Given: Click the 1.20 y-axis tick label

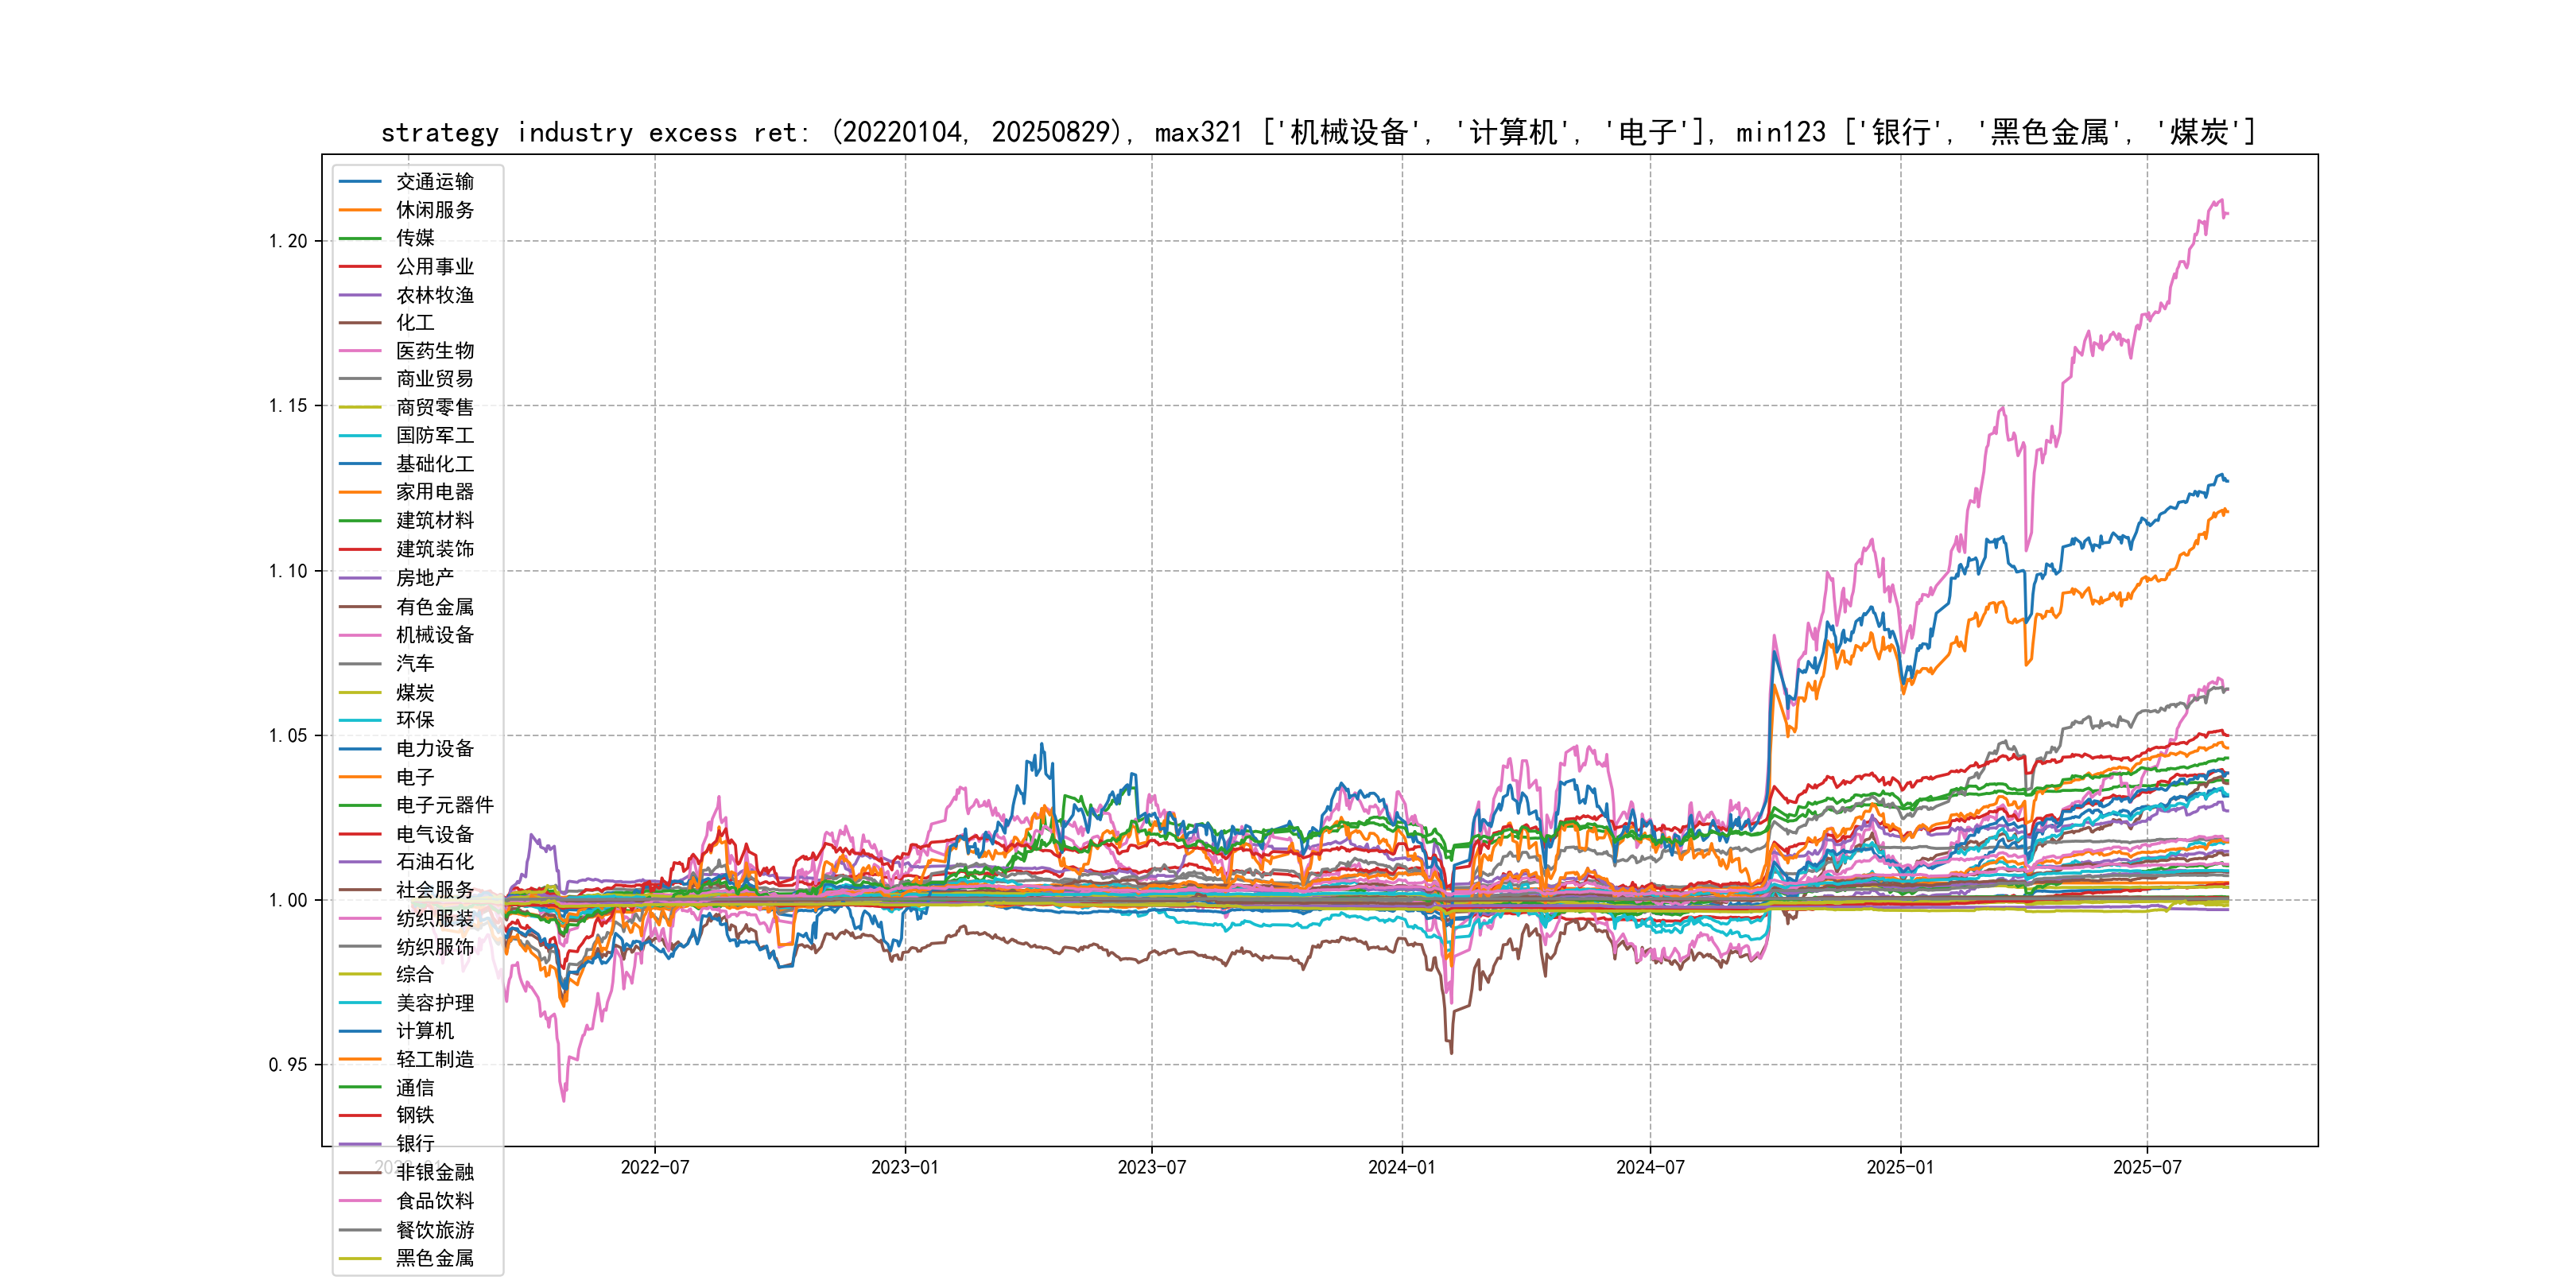Looking at the screenshot, I should [288, 241].
